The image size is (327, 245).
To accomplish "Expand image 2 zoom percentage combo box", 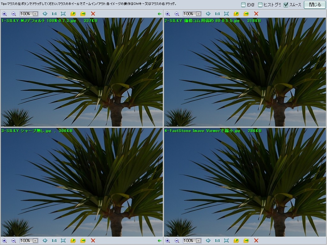I will (198, 14).
